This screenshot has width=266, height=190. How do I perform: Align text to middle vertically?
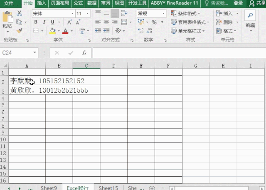pos(106,13)
